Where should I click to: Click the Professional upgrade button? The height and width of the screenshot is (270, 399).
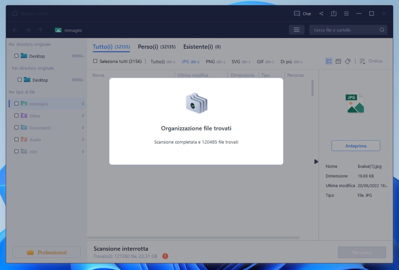(x=47, y=252)
